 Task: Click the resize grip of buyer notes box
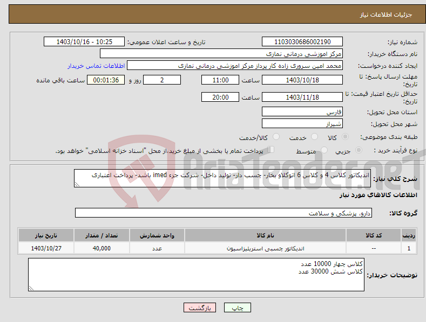[x=31, y=289]
